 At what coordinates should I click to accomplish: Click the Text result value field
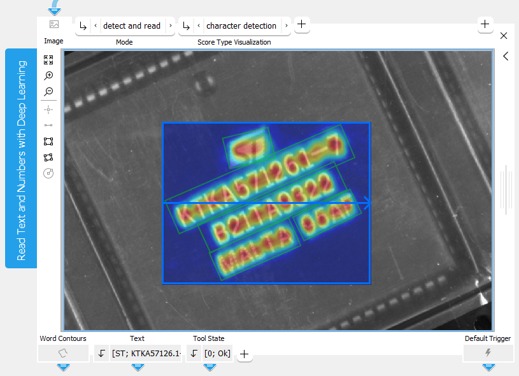click(146, 353)
